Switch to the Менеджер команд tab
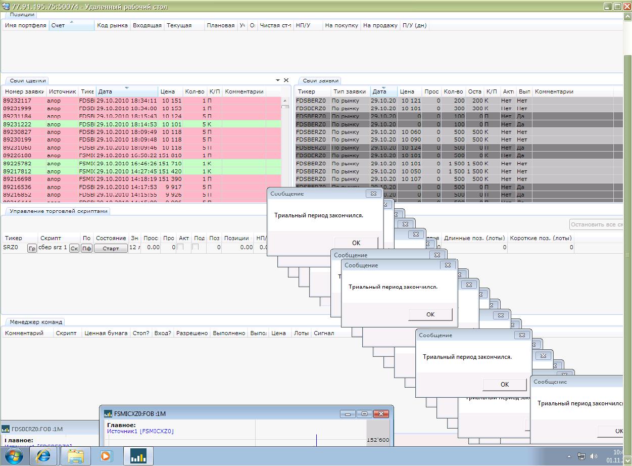Viewport: 632px width, 466px height. tap(35, 322)
